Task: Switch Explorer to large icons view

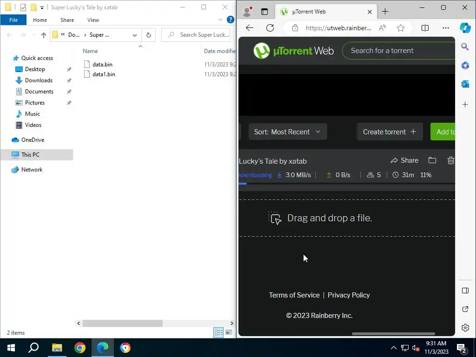Action: pos(229,332)
